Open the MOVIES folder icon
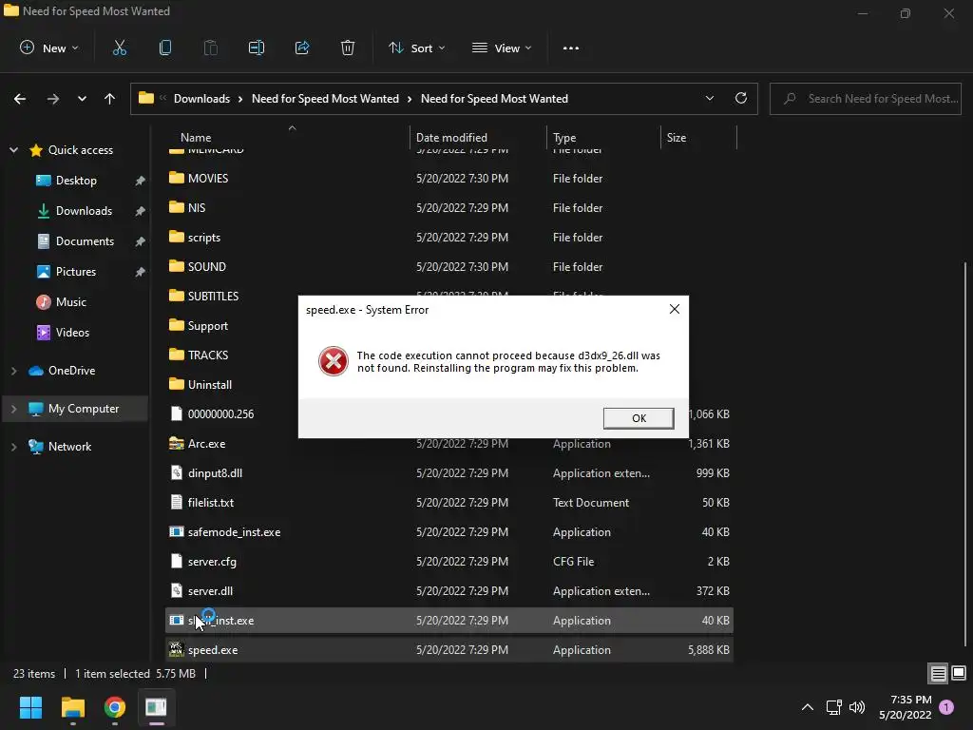 176,178
